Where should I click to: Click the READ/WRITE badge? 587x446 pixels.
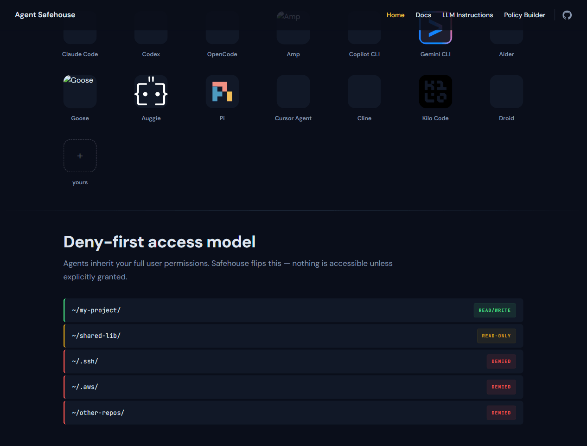tap(495, 310)
